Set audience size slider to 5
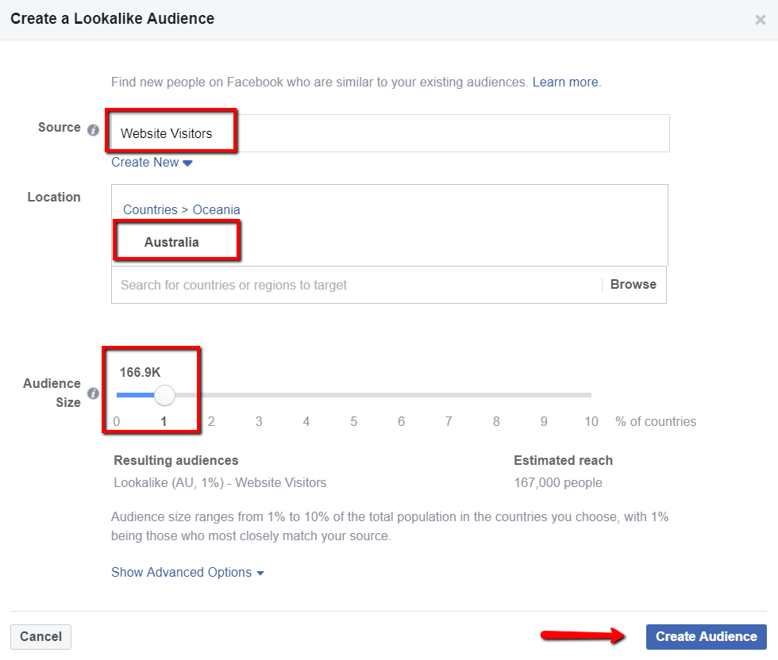This screenshot has width=778, height=660. click(x=354, y=394)
